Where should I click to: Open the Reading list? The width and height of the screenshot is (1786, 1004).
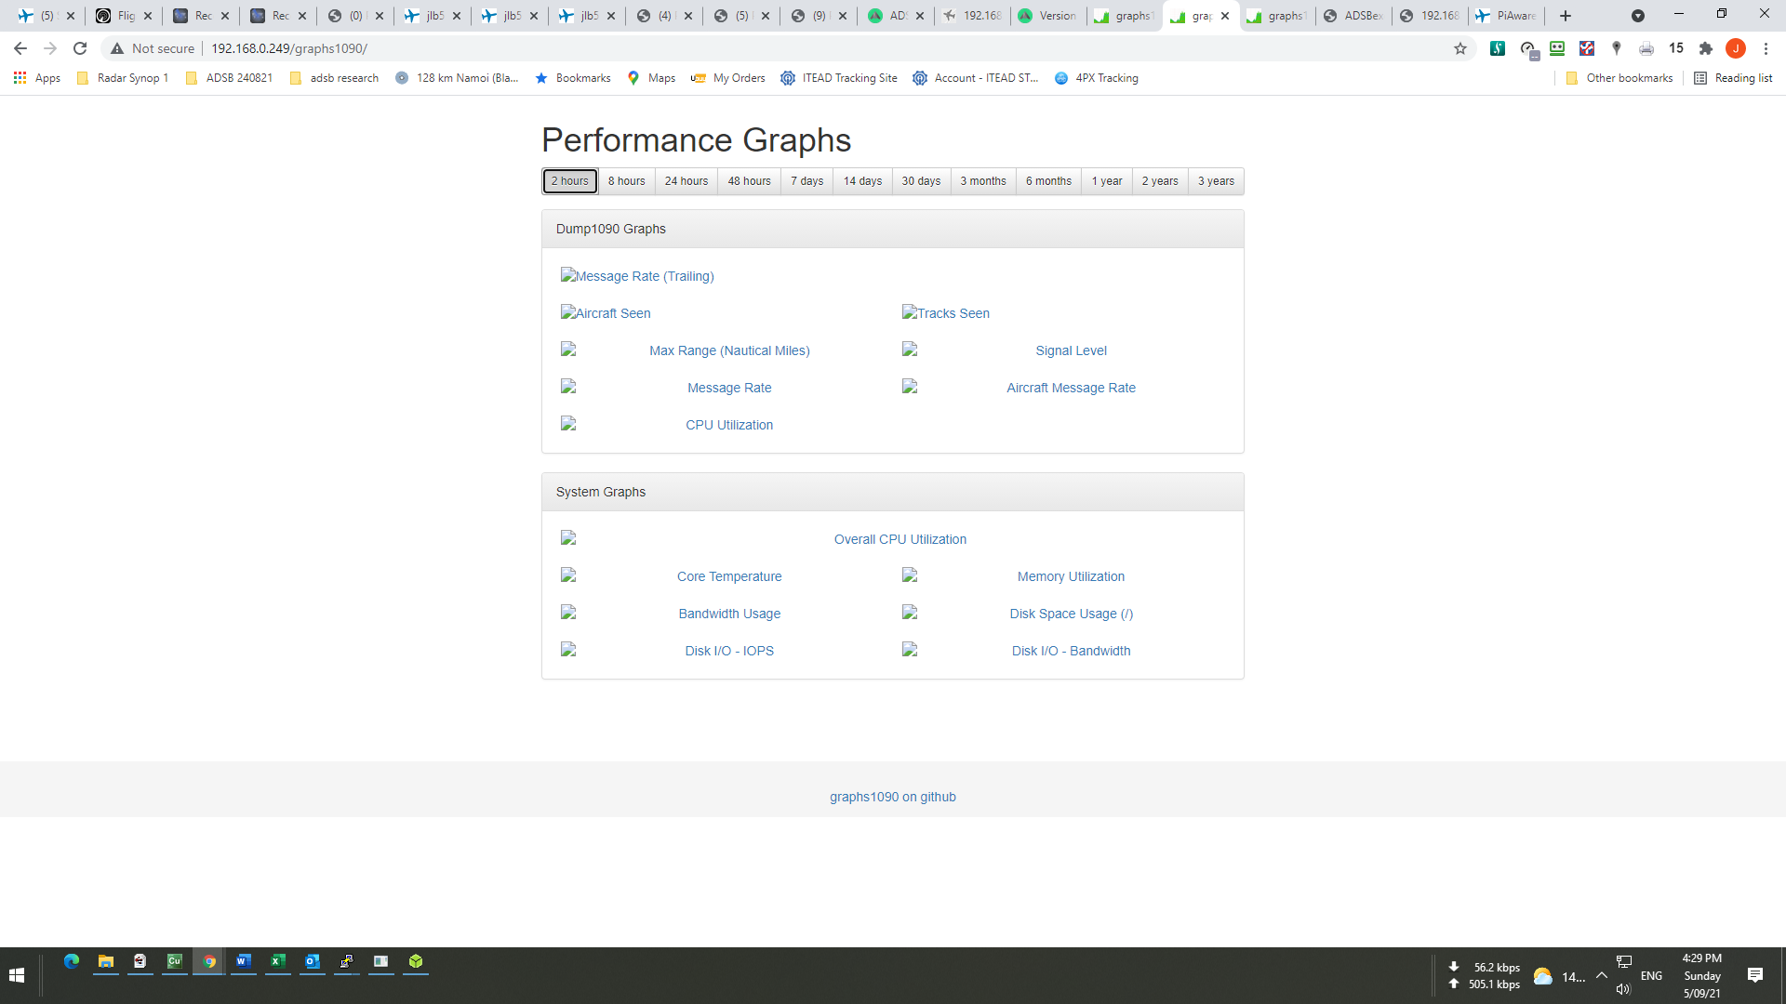tap(1733, 78)
